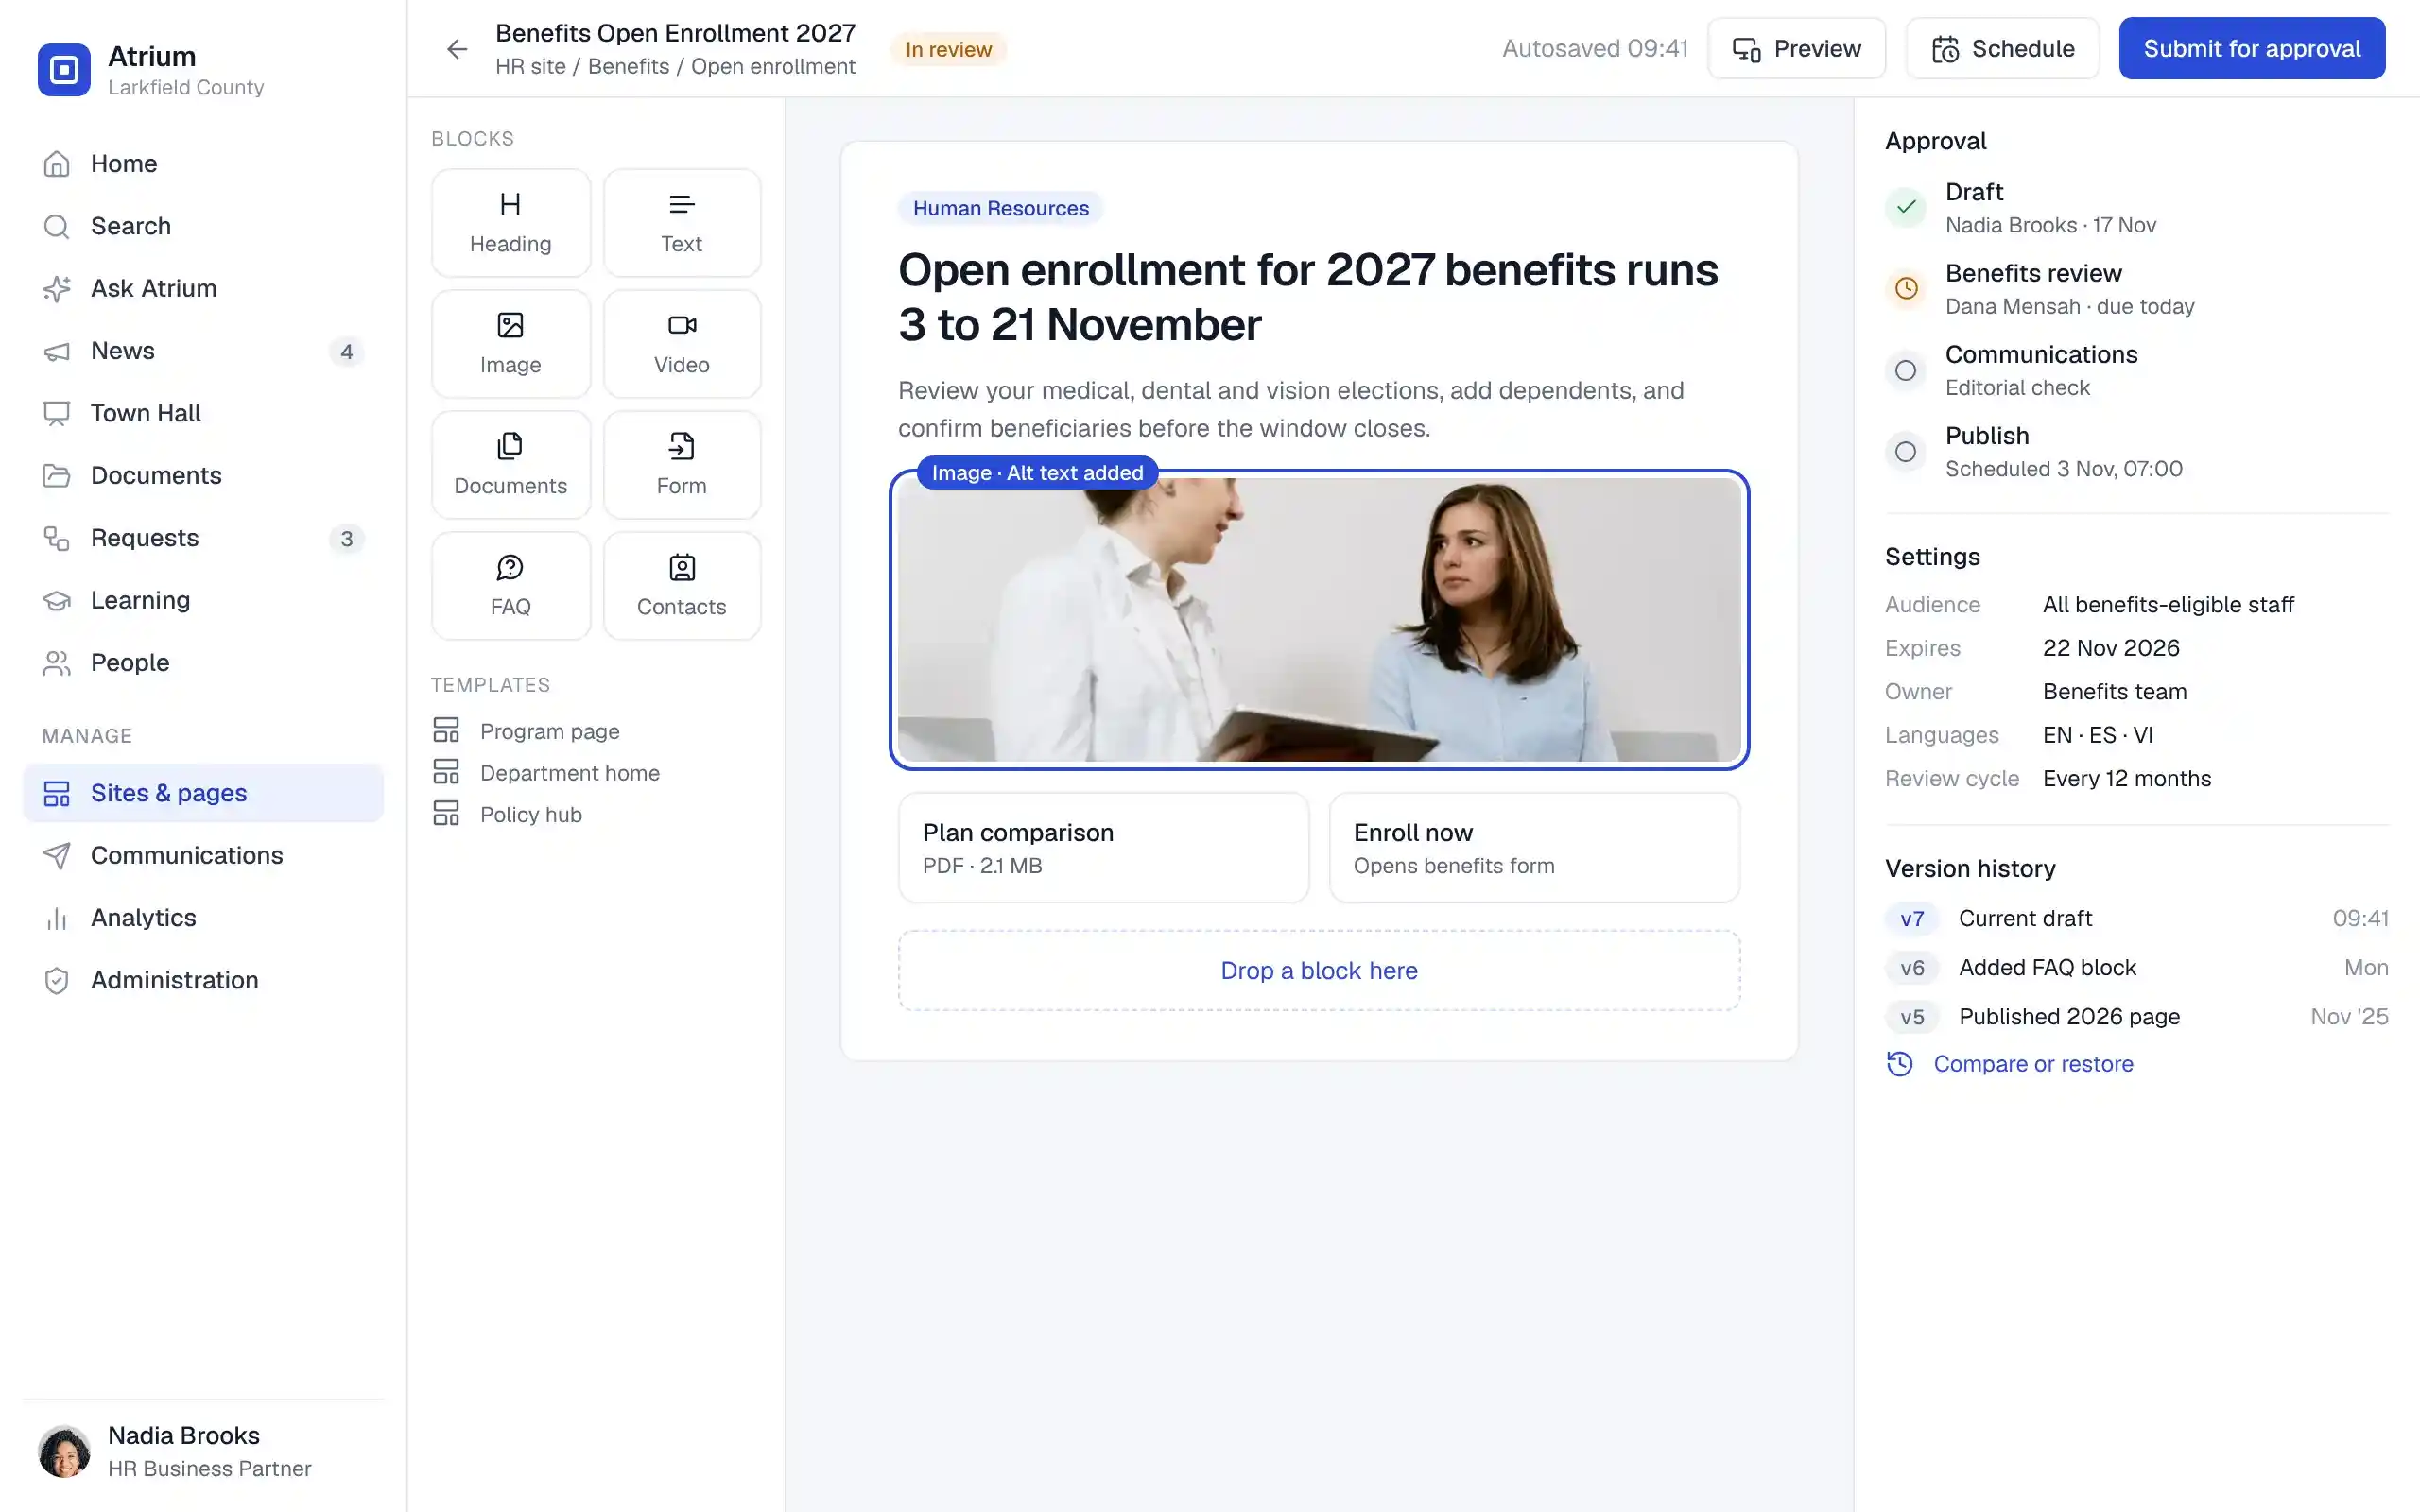Open the Plan comparison PDF card
Viewport: 2420px width, 1512px height.
pos(1103,848)
